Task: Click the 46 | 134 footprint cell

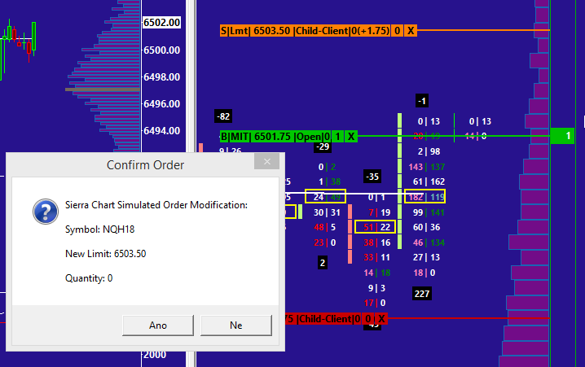Action: coord(429,242)
